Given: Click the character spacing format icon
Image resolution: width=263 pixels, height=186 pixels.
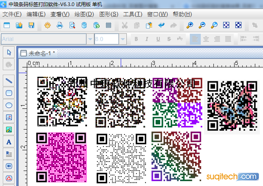Looking at the screenshot, I should [x=180, y=39].
